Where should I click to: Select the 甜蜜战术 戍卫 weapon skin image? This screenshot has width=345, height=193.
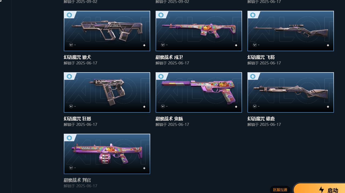(199, 31)
